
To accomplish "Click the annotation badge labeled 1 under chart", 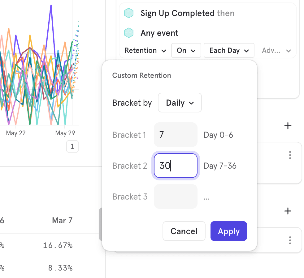I will point(72,147).
